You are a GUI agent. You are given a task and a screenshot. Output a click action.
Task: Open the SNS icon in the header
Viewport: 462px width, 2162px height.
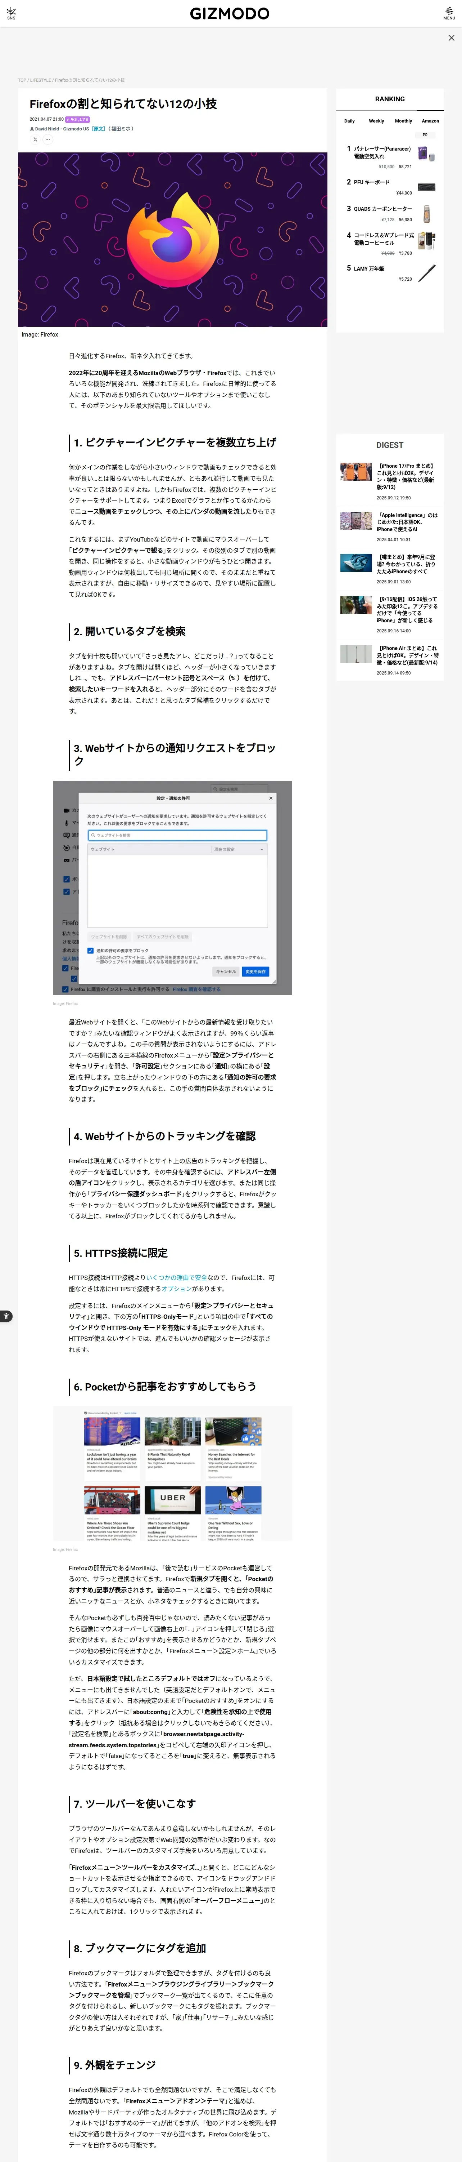pyautogui.click(x=11, y=13)
